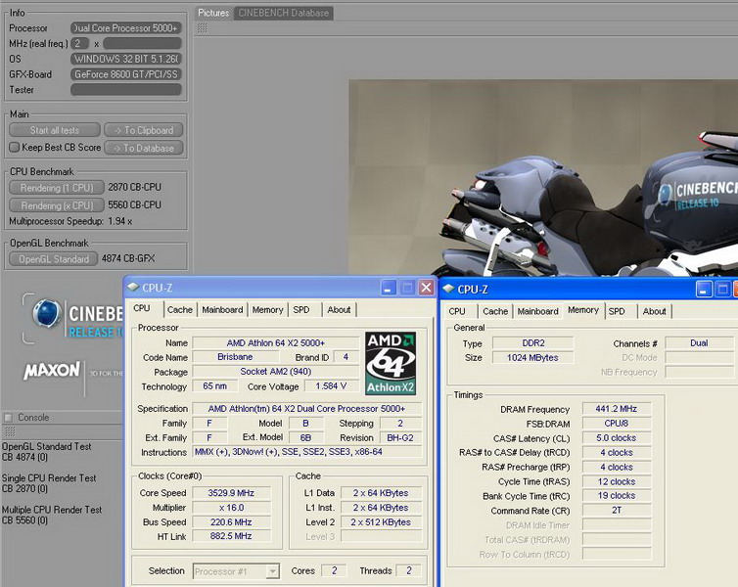The image size is (738, 587).
Task: Click Start all tests button
Action: tap(55, 130)
